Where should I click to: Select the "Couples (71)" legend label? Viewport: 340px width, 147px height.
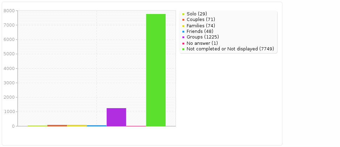[201, 20]
